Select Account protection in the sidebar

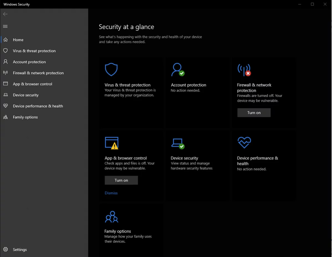click(x=29, y=62)
